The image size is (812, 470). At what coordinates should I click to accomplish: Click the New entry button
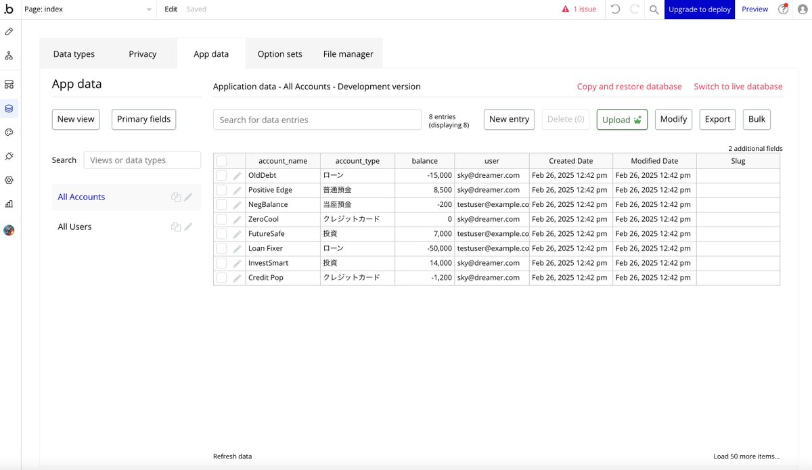coord(509,119)
